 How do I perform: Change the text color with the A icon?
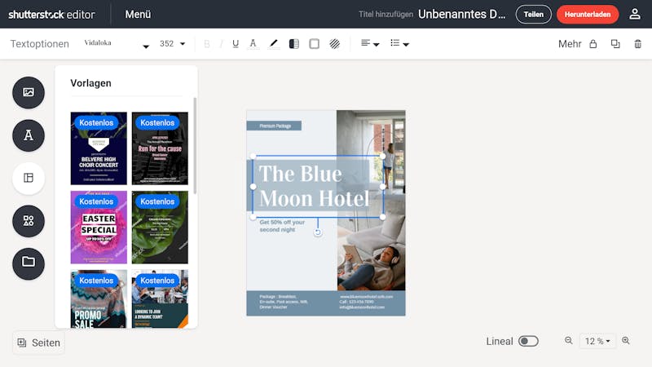253,44
